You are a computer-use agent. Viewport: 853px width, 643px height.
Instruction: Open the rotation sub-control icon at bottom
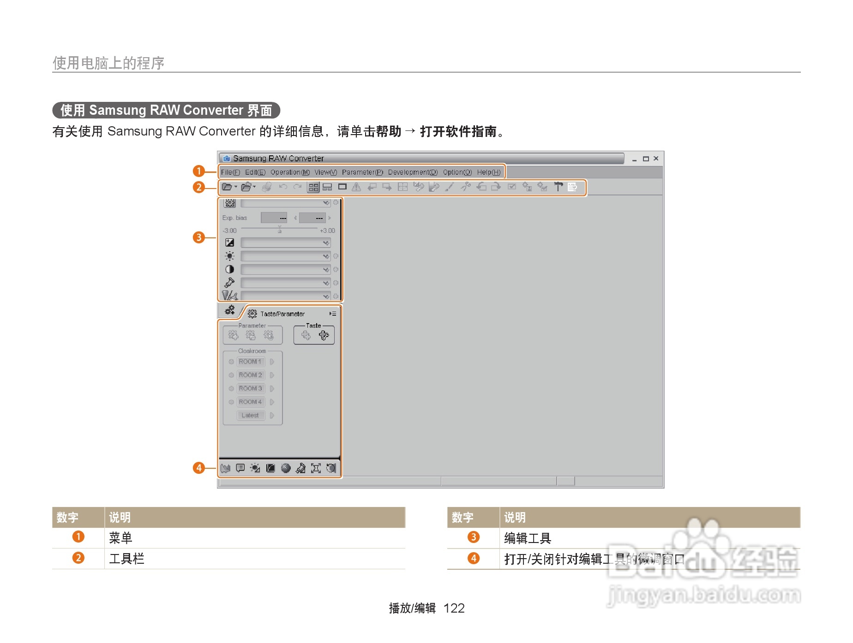point(331,468)
